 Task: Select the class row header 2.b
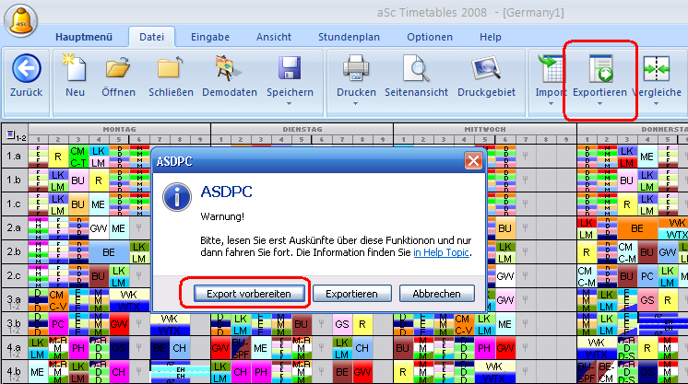pyautogui.click(x=14, y=251)
